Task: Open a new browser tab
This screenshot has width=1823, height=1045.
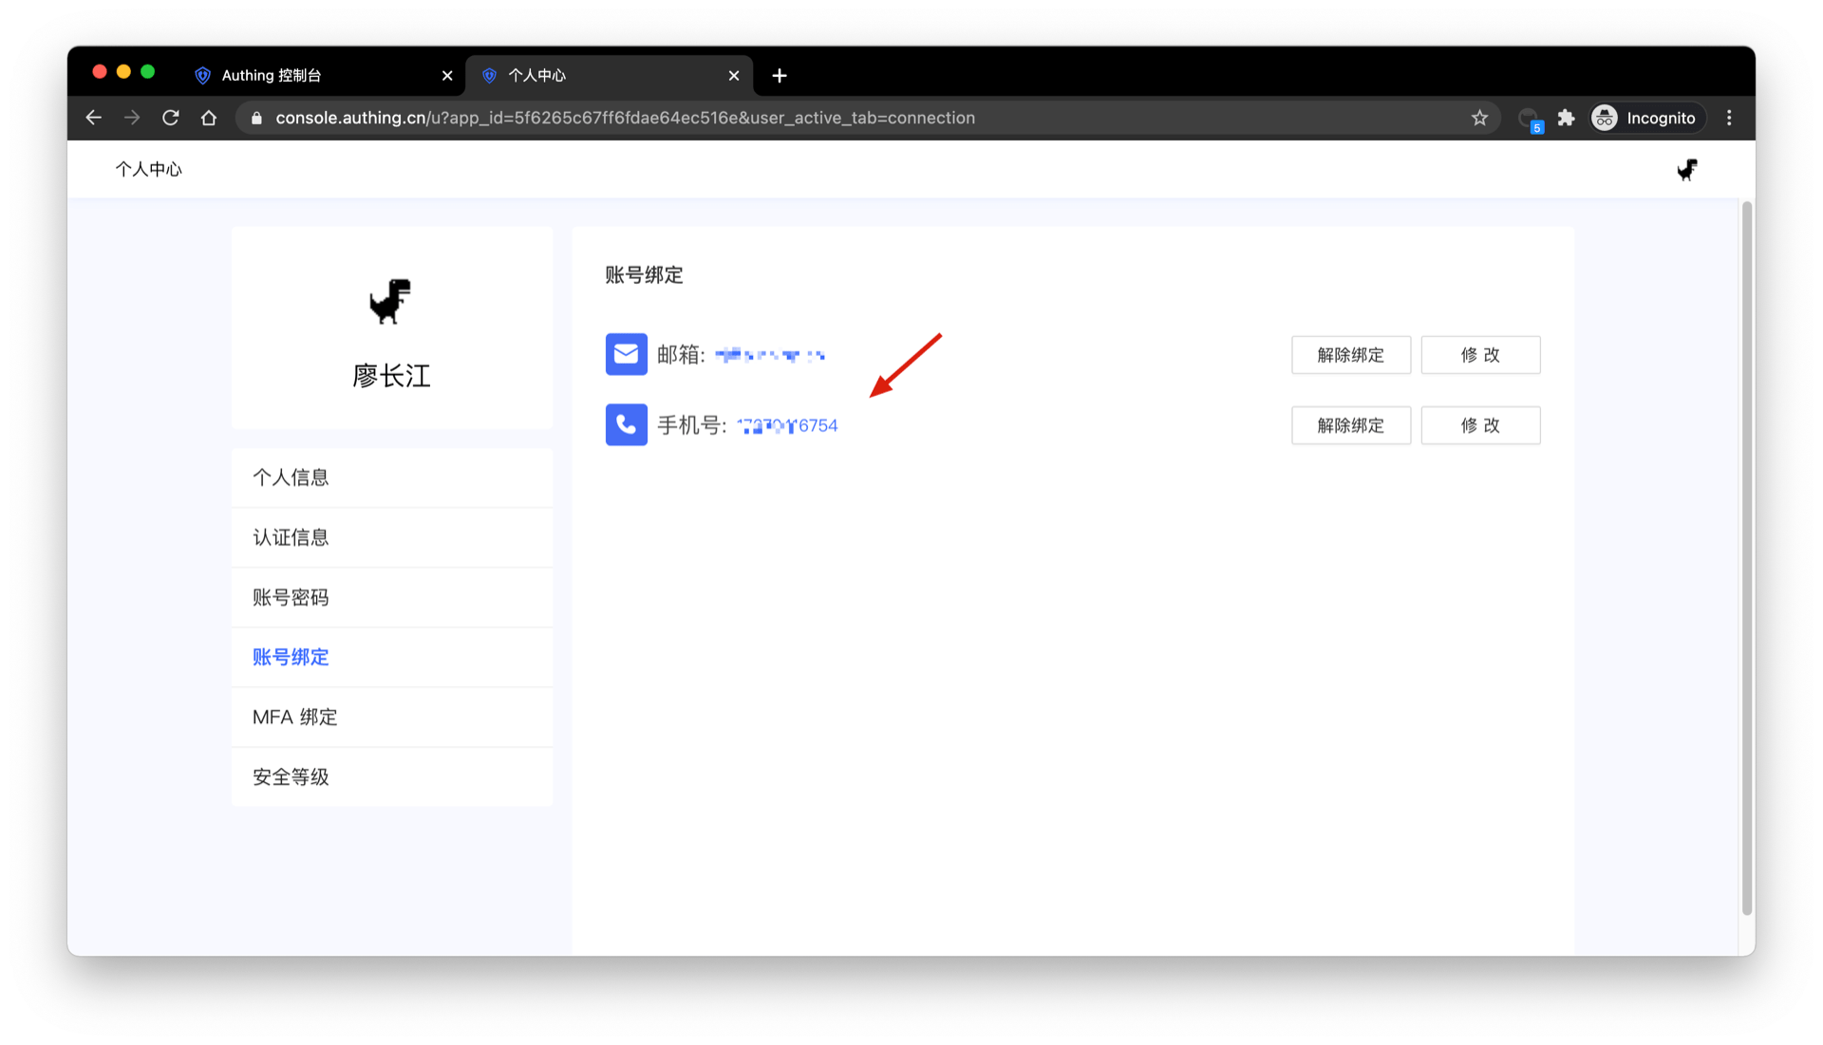Action: [x=780, y=76]
